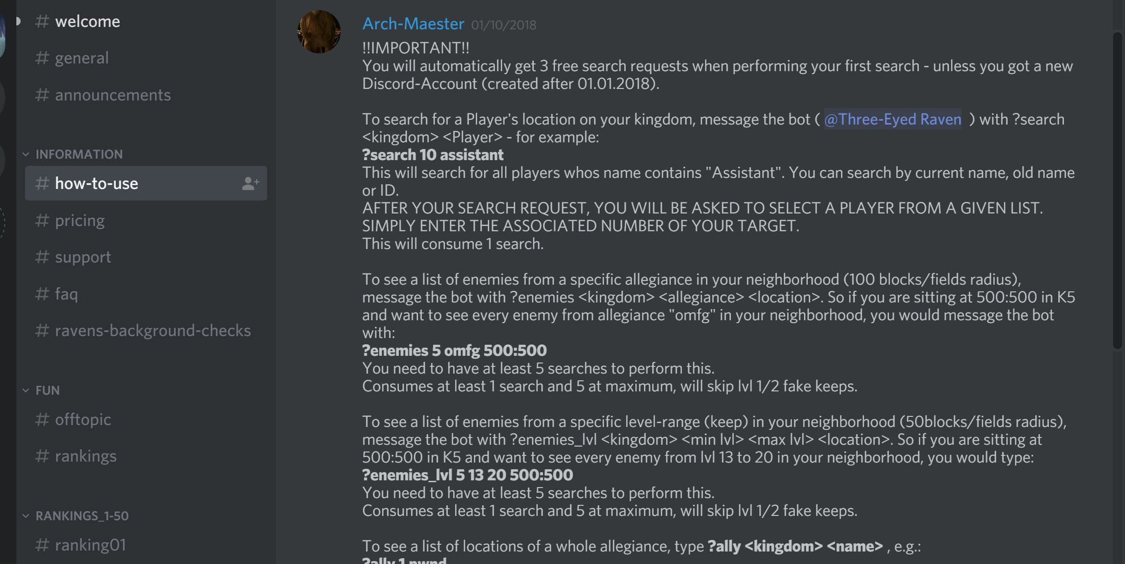The width and height of the screenshot is (1125, 564).
Task: Click hash icon beside pricing channel
Action: (x=42, y=220)
